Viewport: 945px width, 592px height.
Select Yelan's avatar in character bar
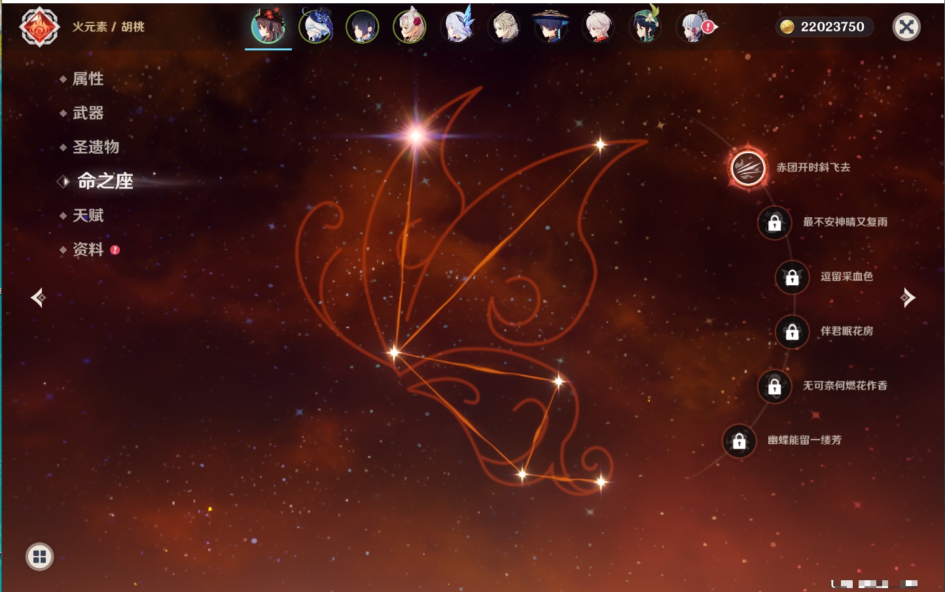[363, 27]
